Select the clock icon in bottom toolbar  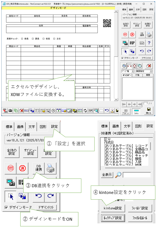(x=53, y=111)
